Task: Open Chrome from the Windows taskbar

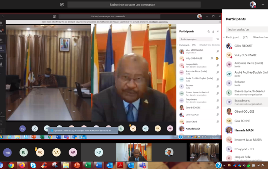Action: pyautogui.click(x=11, y=165)
